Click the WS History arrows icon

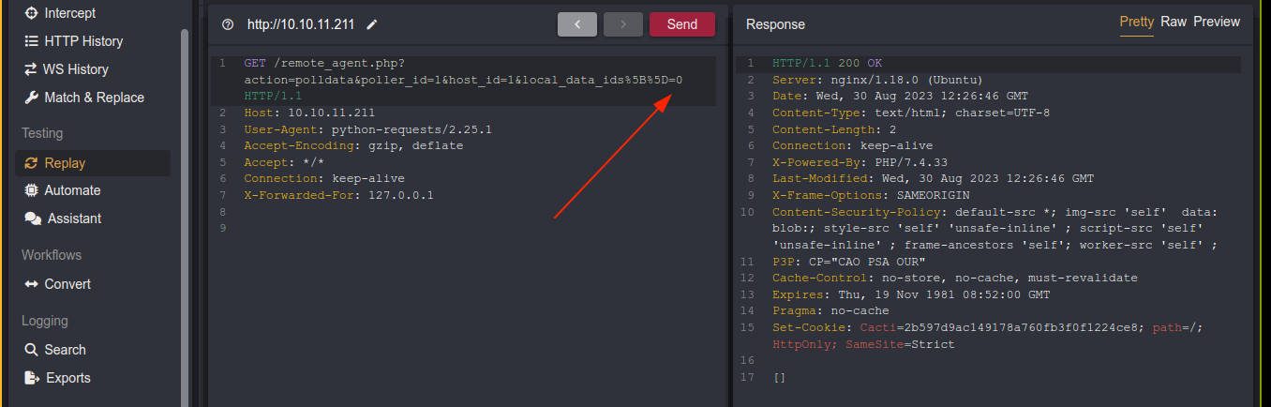pyautogui.click(x=31, y=69)
